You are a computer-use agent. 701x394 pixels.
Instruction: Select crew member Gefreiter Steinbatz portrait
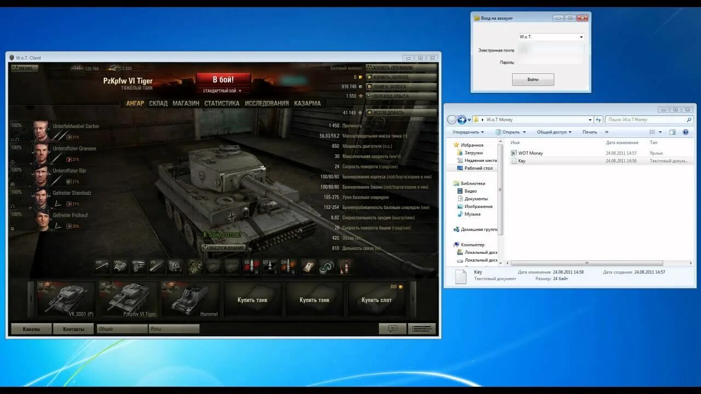(41, 199)
